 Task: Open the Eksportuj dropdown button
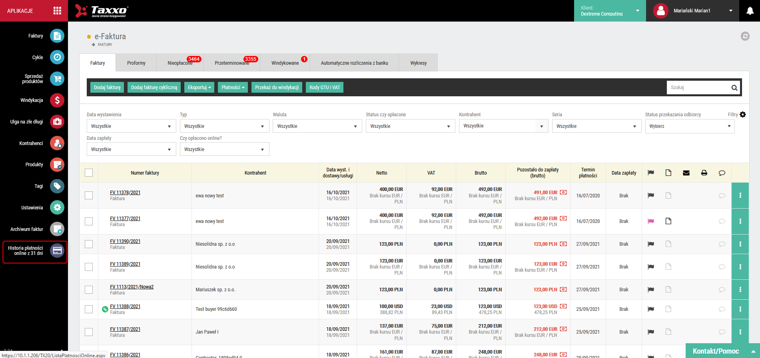tap(199, 88)
